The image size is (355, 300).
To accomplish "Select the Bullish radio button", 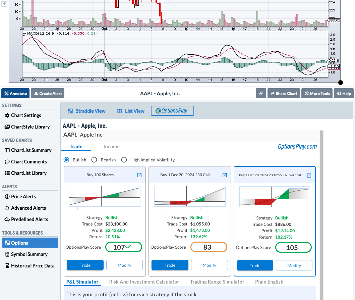I will [66, 160].
